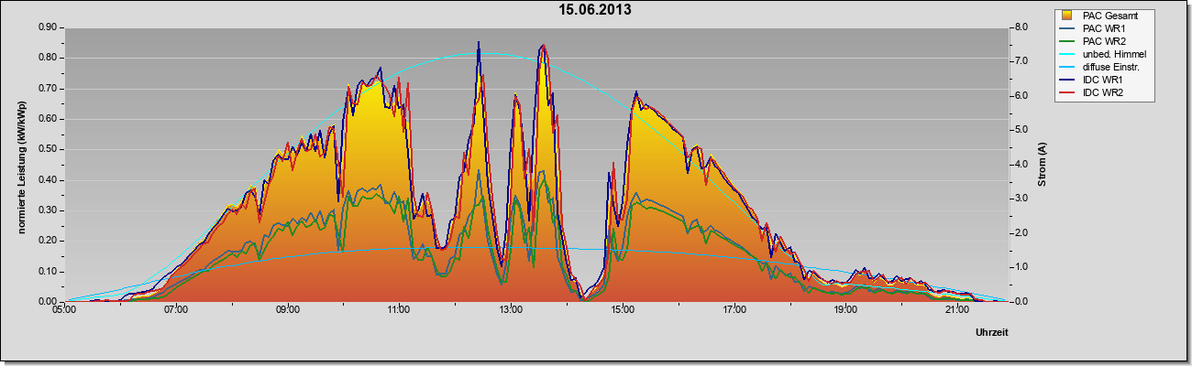1192x366 pixels.
Task: Click the diffuse Einstr. legend entry
Action: click(1102, 68)
